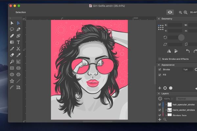Open the Normal blend mode dropdown

tap(186, 99)
